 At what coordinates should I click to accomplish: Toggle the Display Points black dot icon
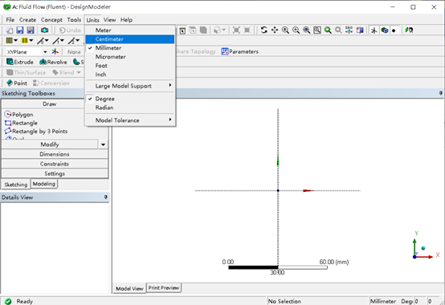point(394,31)
